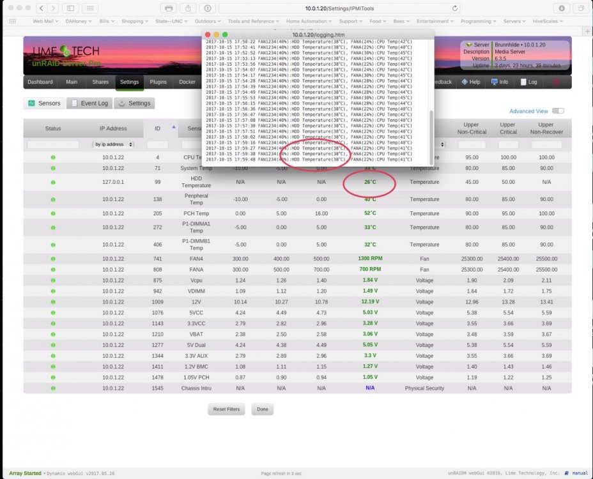Click status indicator for Chassis Intru row

[x=53, y=388]
